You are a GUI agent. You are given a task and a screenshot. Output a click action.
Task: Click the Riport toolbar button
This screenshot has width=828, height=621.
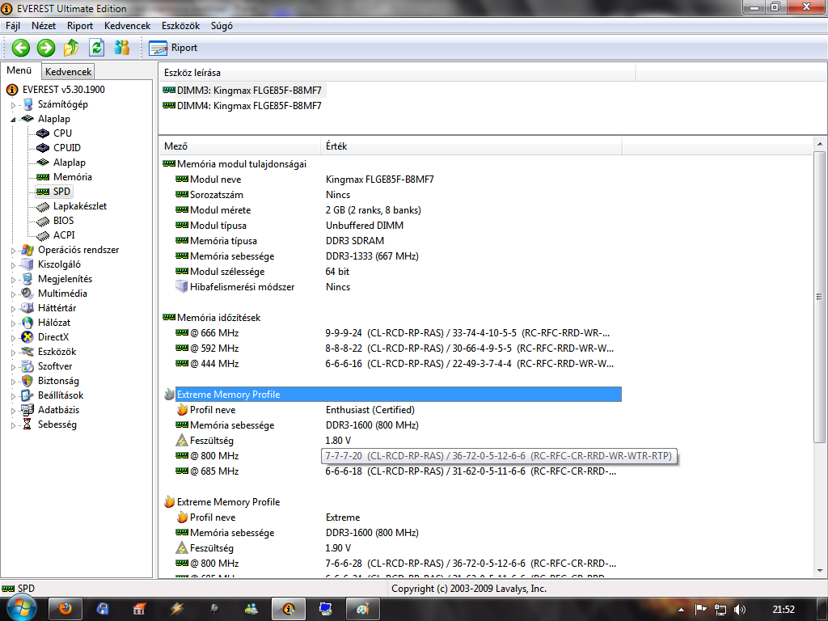173,48
